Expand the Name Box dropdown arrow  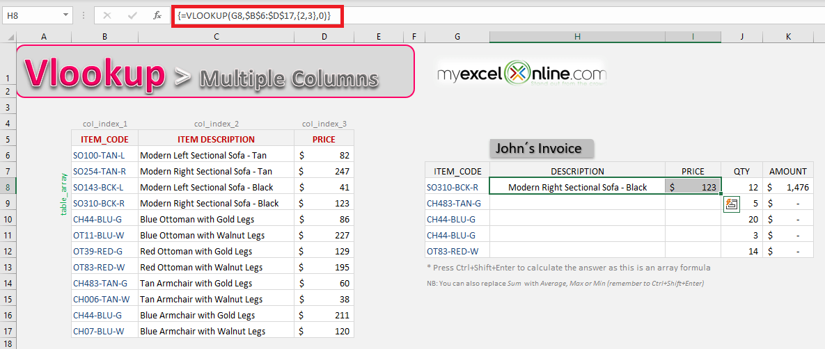(65, 16)
